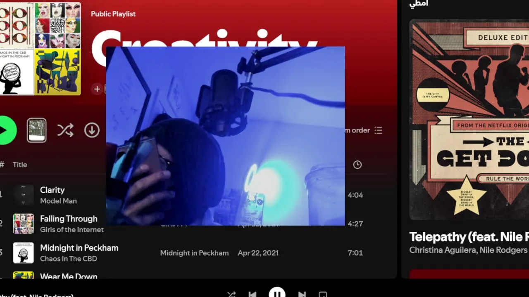Toggle shuffle for the Creativity playlist
Image resolution: width=529 pixels, height=297 pixels.
click(65, 130)
